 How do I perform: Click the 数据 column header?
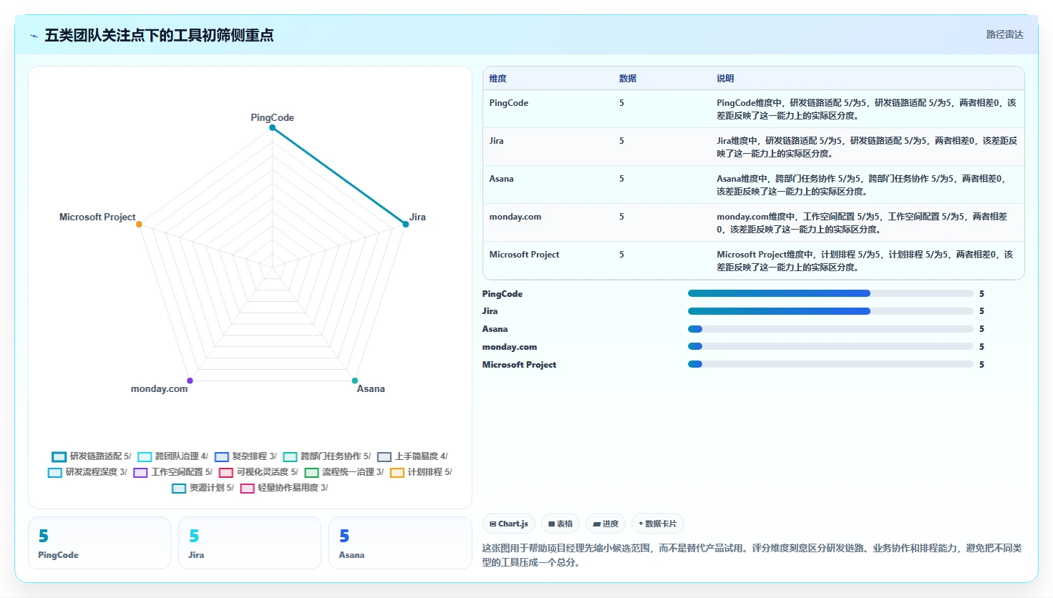[628, 79]
